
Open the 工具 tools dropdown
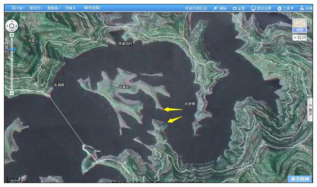(285, 8)
